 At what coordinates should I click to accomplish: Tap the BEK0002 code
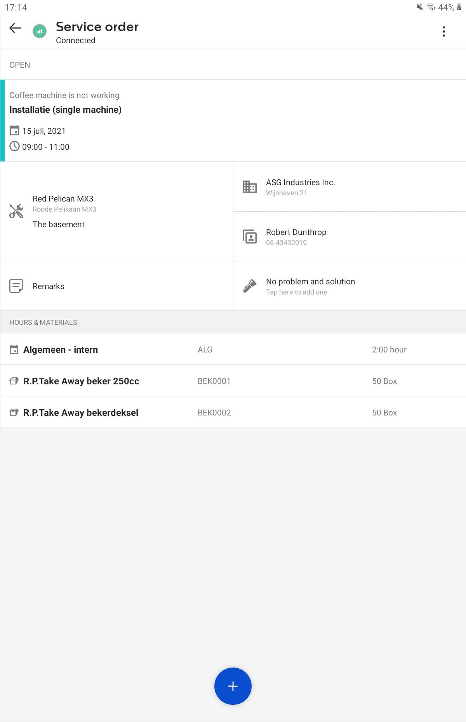coord(214,413)
